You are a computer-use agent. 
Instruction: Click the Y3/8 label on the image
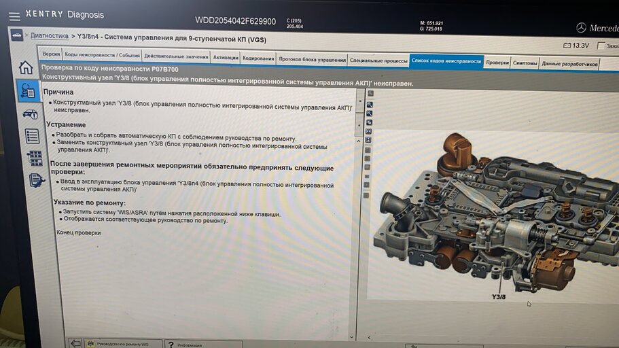tap(498, 296)
